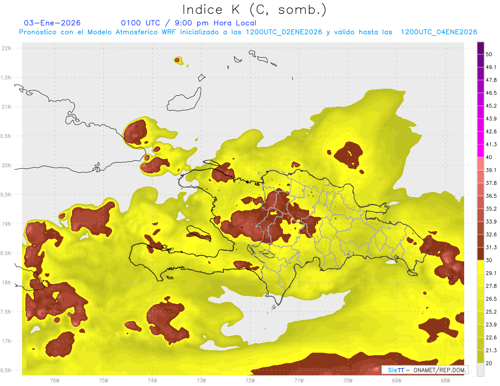
Task: Click the colorbar value "26.5"
Action: (x=491, y=299)
